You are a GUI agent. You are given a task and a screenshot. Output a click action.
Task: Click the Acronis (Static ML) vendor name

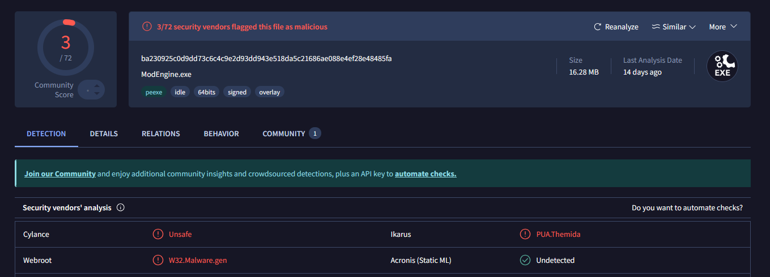[421, 260]
